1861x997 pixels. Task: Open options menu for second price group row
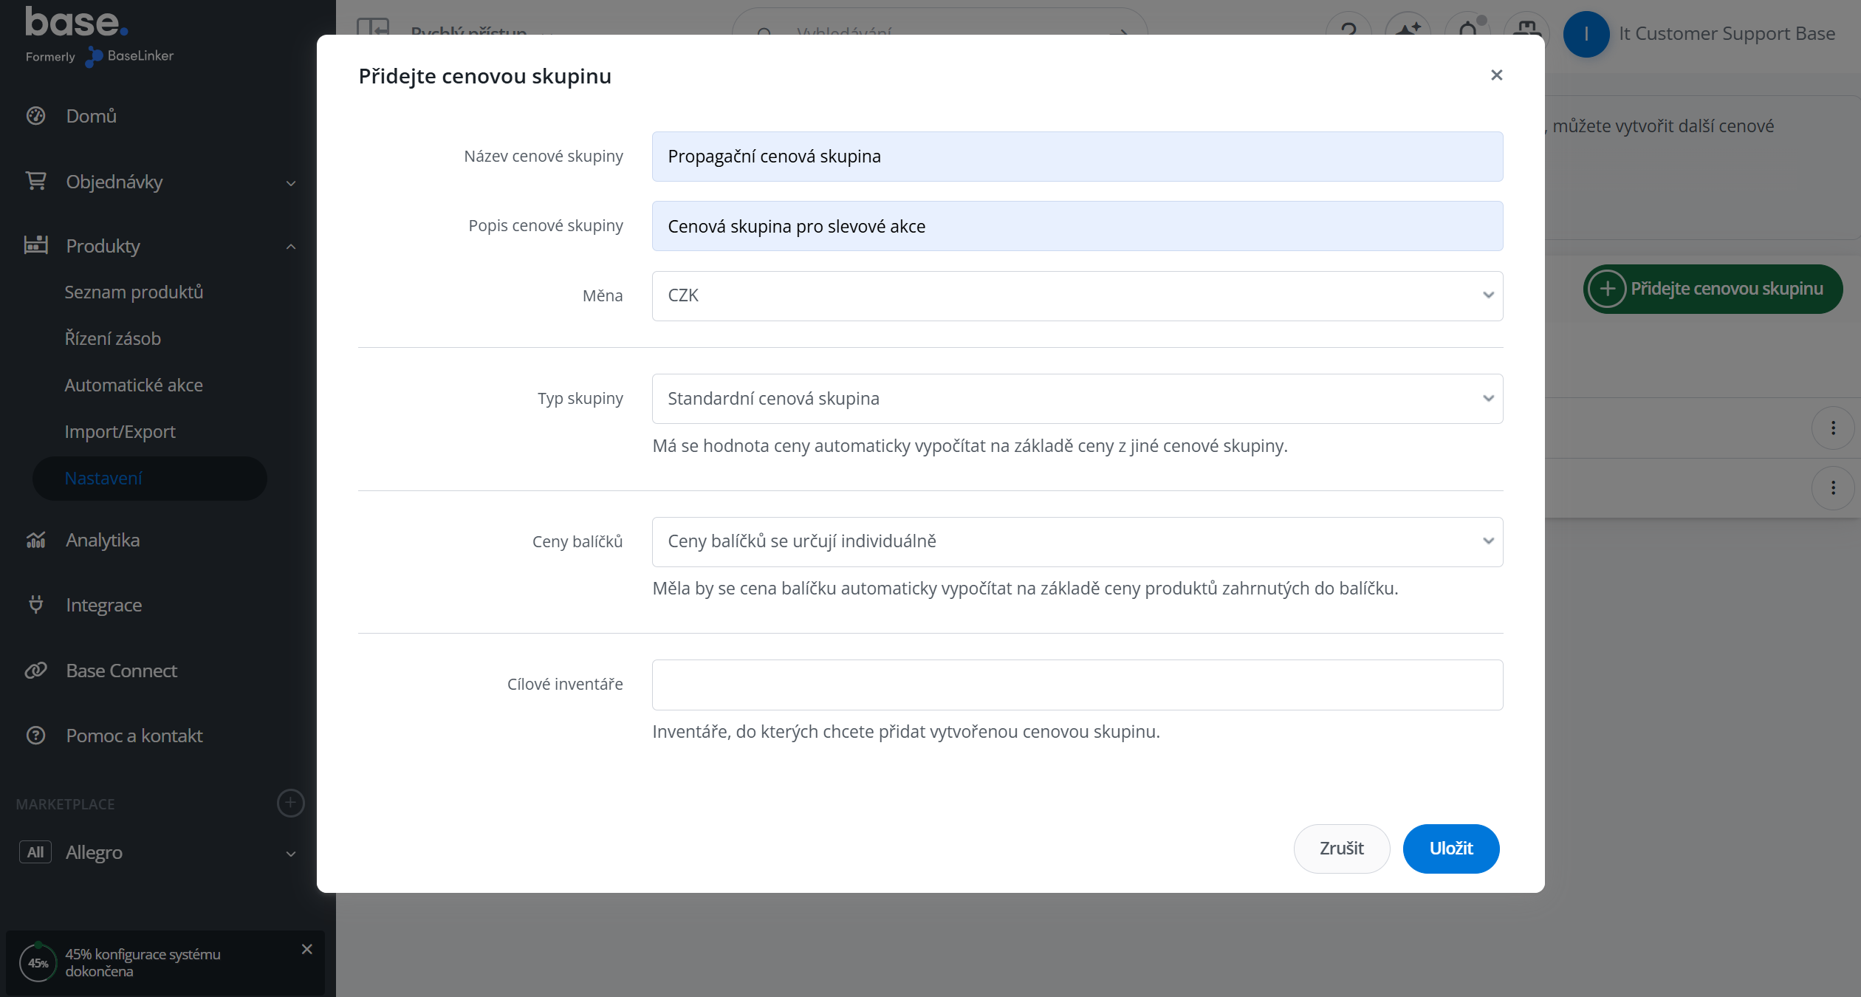click(x=1833, y=488)
